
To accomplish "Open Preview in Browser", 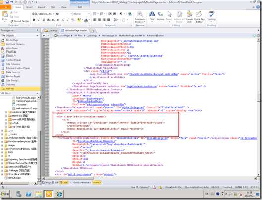I will [140, 17].
